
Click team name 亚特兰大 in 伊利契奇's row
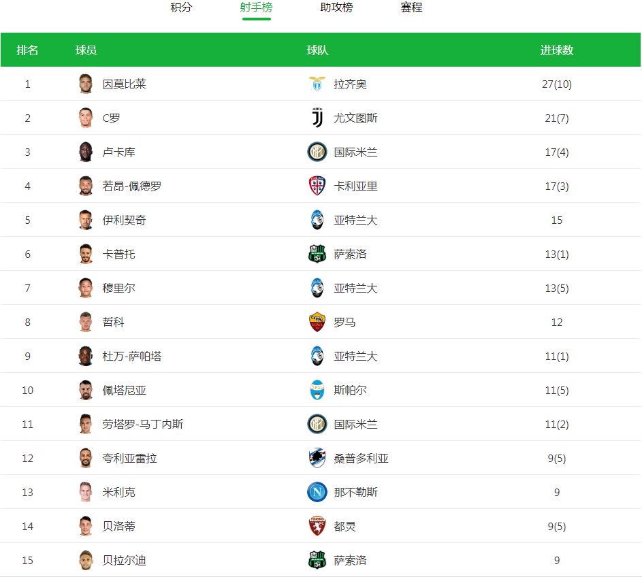pyautogui.click(x=355, y=220)
